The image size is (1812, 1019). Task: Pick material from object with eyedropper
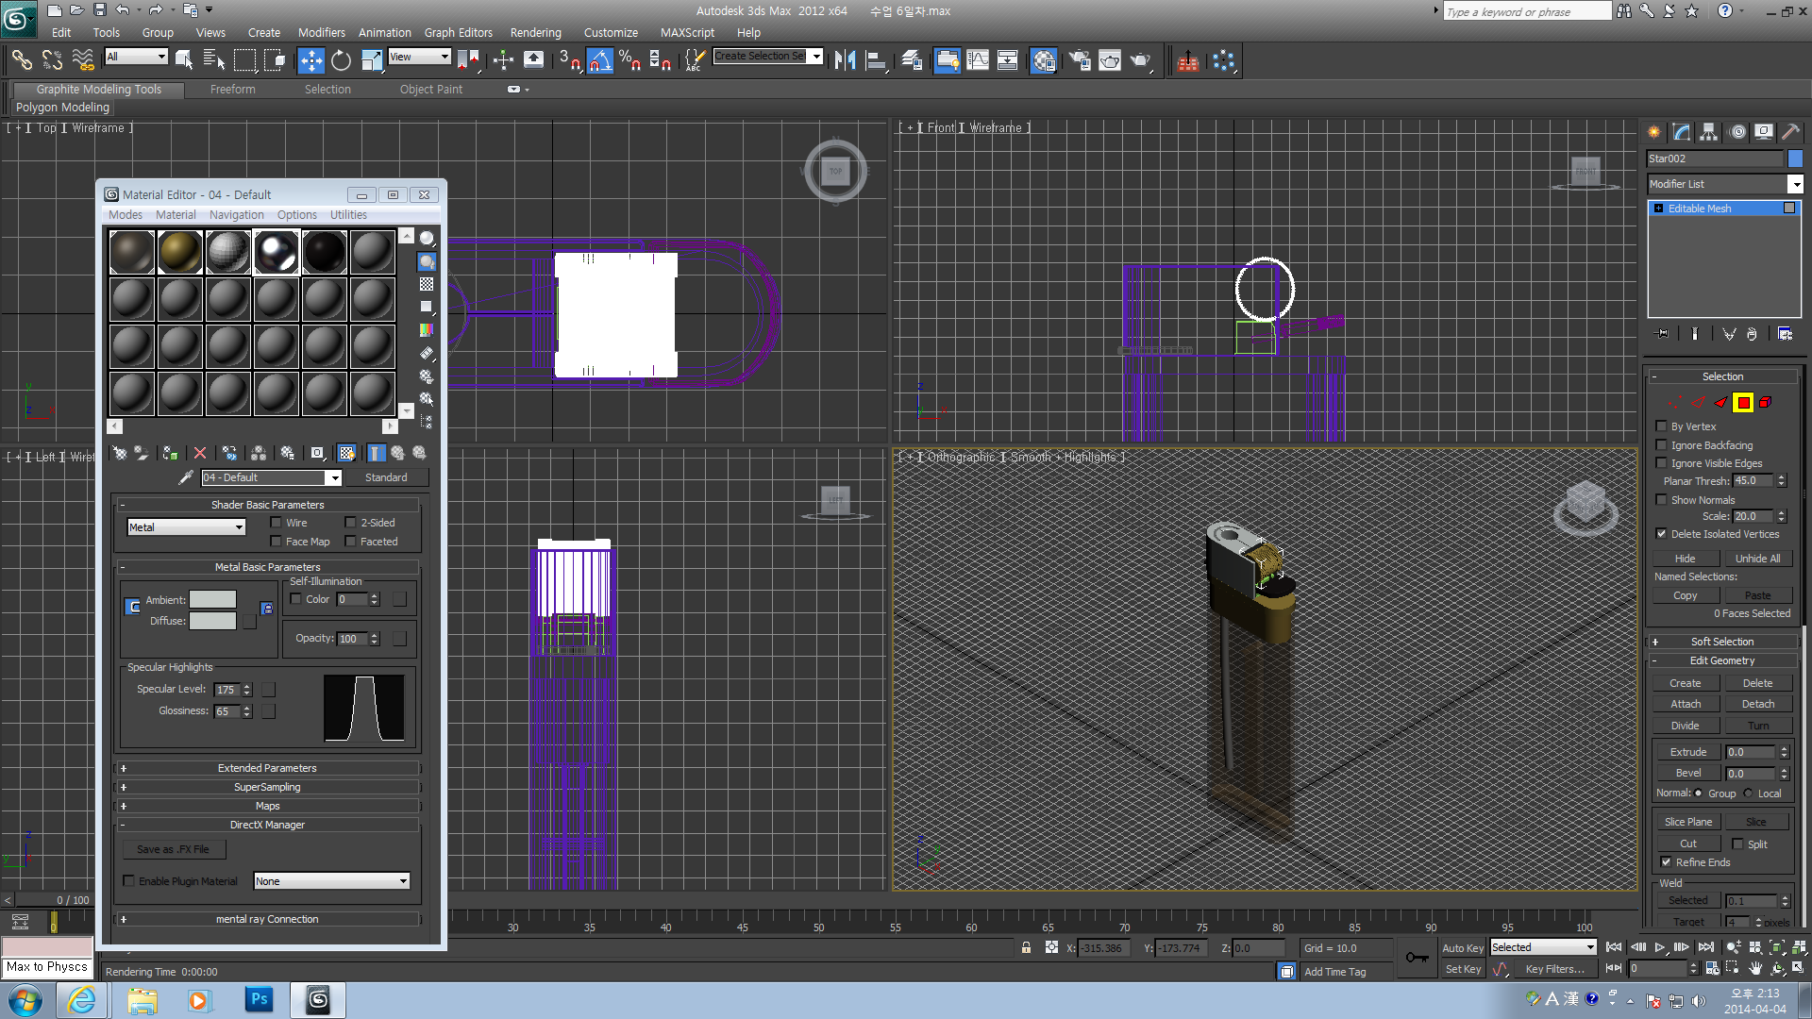(186, 477)
